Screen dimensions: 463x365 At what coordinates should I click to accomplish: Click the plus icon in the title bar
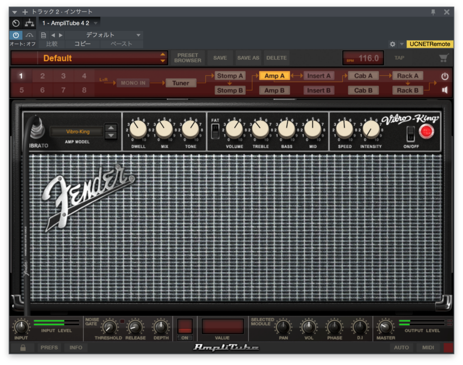click(25, 12)
